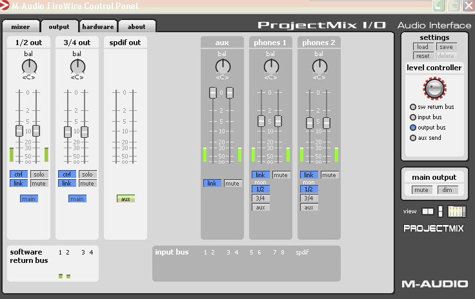Click the aux left fader handle

pyautogui.click(x=213, y=93)
